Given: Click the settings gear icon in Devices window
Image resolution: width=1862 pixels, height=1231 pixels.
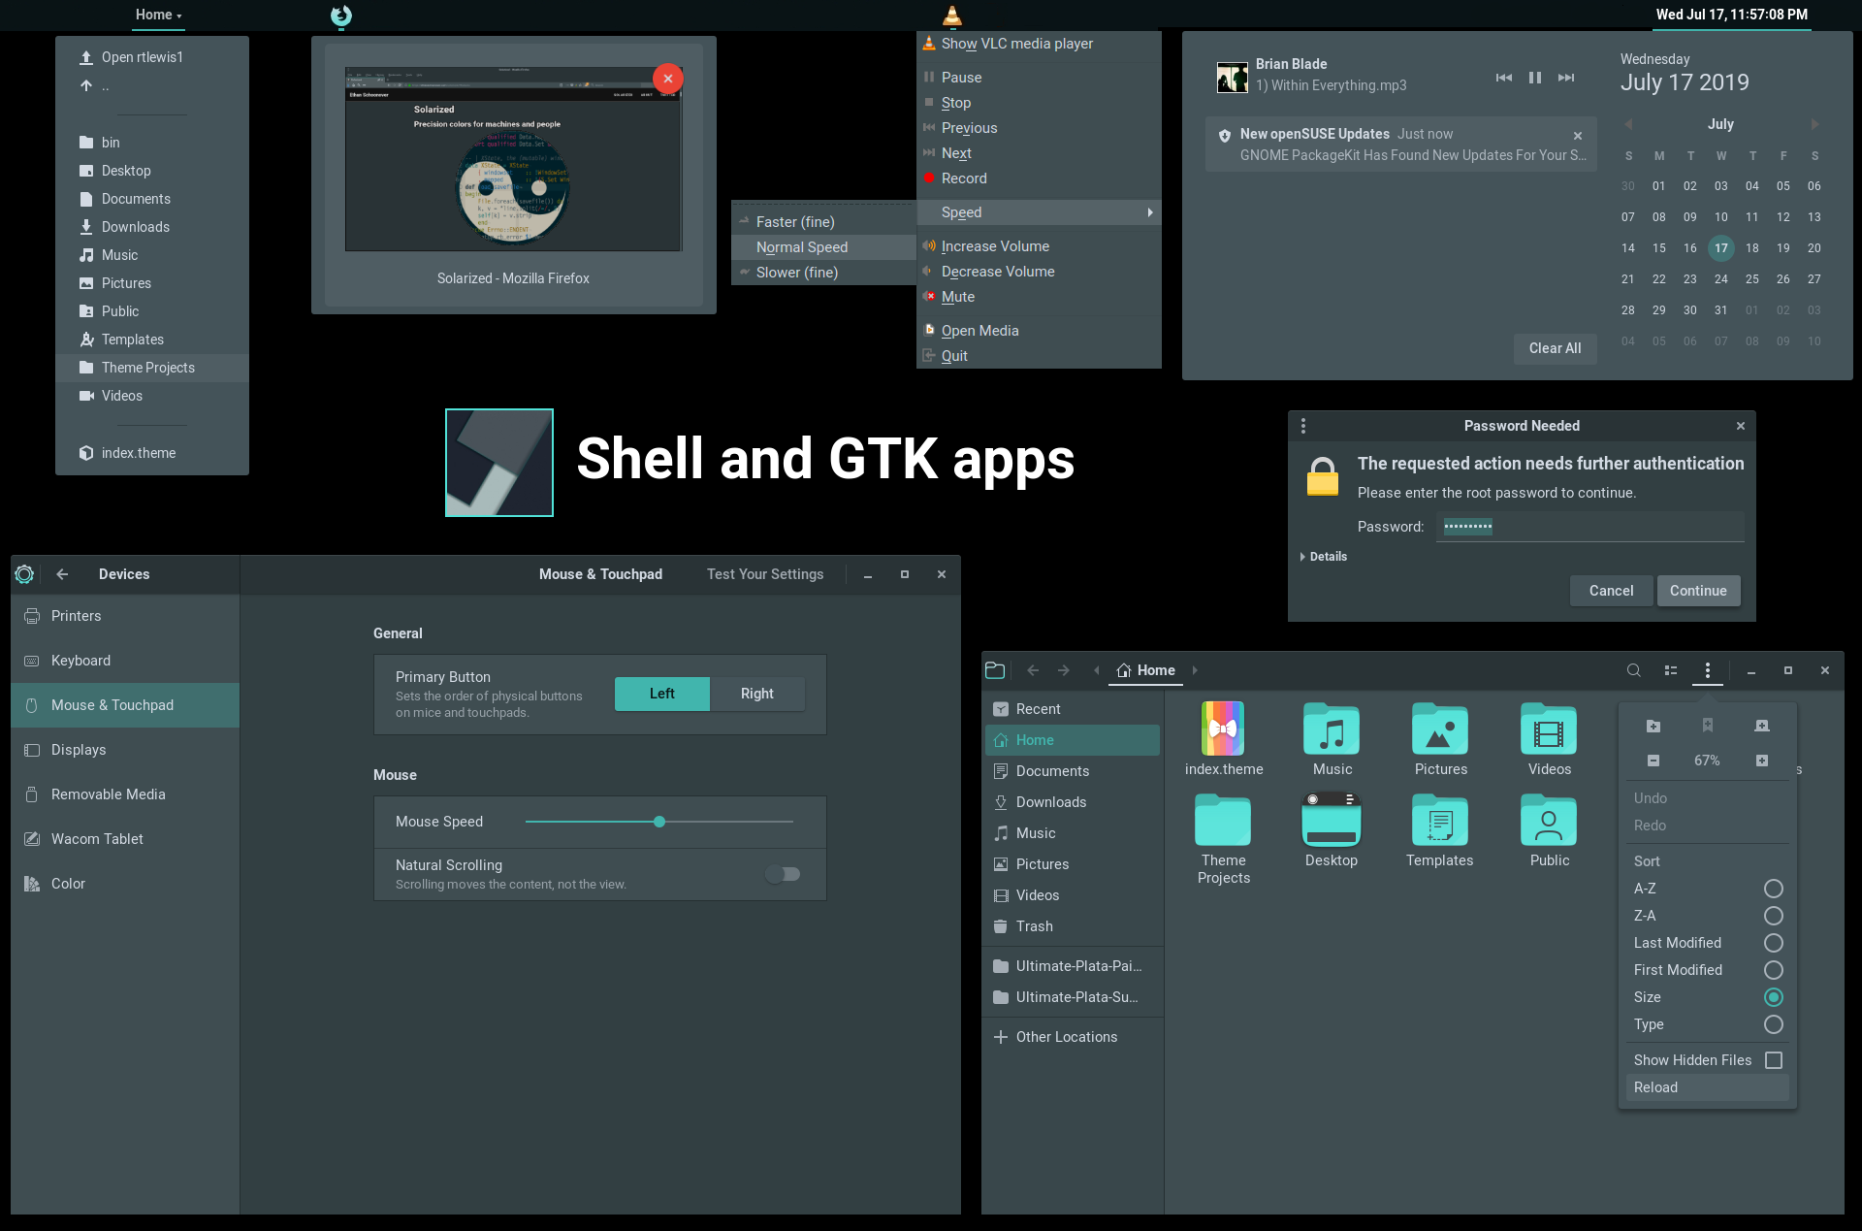Looking at the screenshot, I should [x=24, y=574].
